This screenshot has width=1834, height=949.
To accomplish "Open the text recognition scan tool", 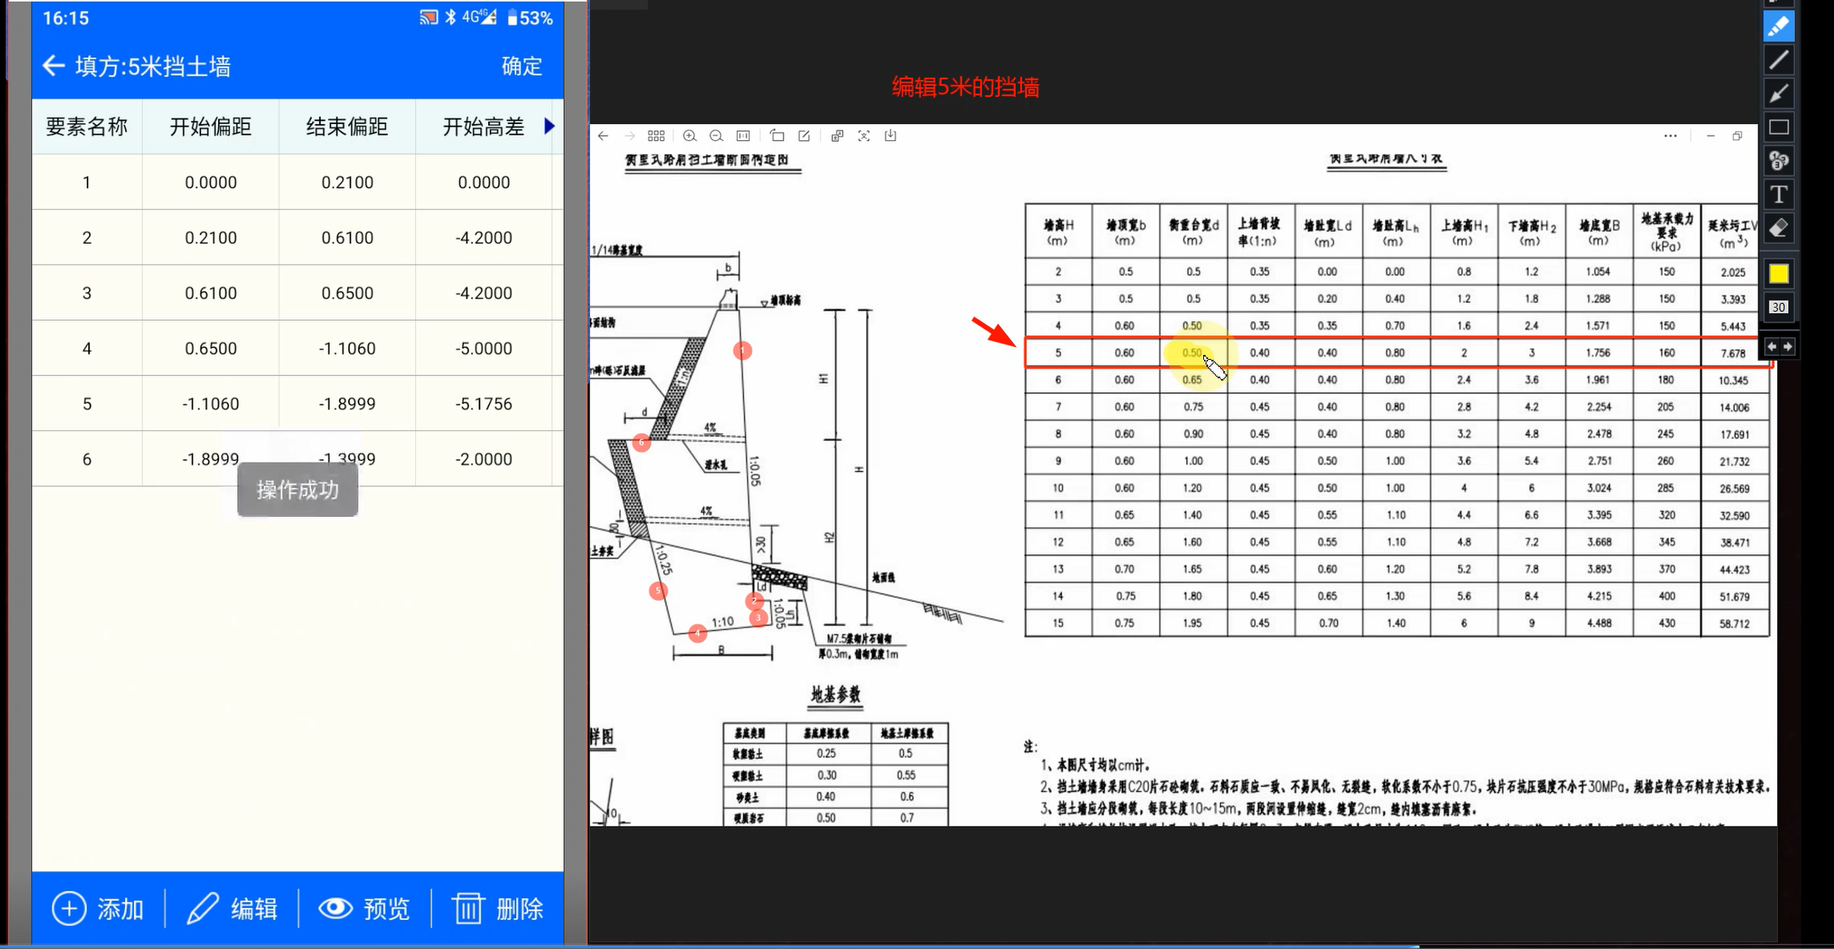I will point(864,136).
